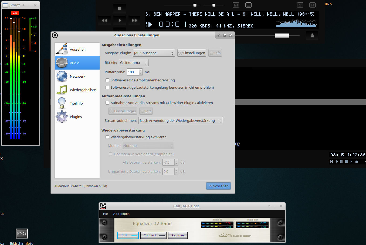Viewport: 366px width, 245px height.
Task: Click the red 0.4 peak indicator in jkmet
Action: 15,13
